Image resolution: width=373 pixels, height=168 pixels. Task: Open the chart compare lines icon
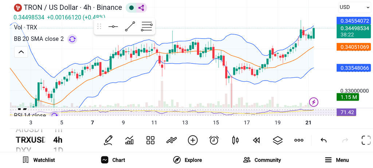pos(172,140)
